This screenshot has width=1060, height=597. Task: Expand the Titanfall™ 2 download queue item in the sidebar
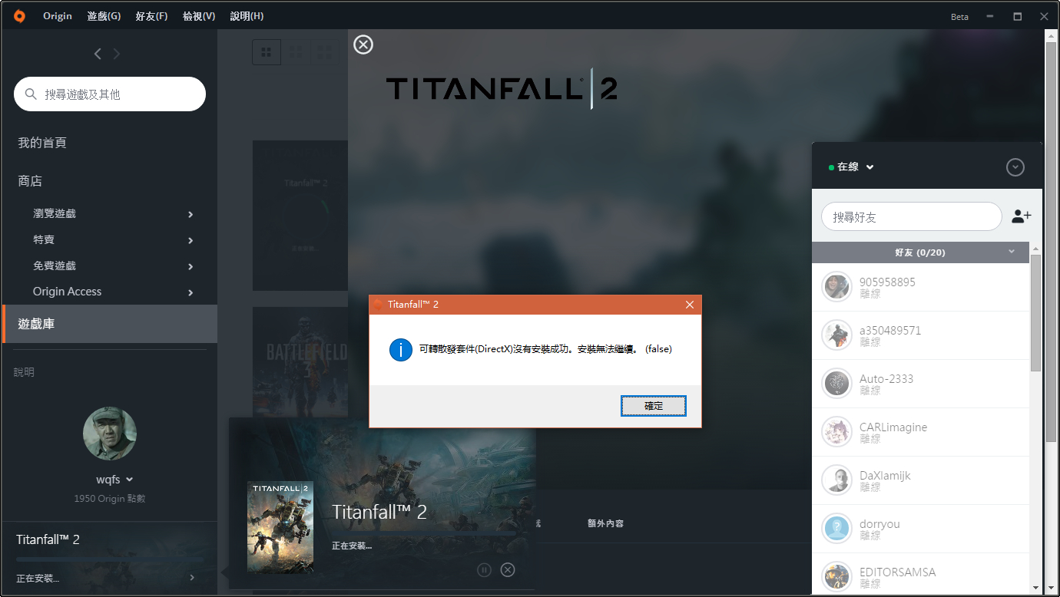tap(192, 577)
